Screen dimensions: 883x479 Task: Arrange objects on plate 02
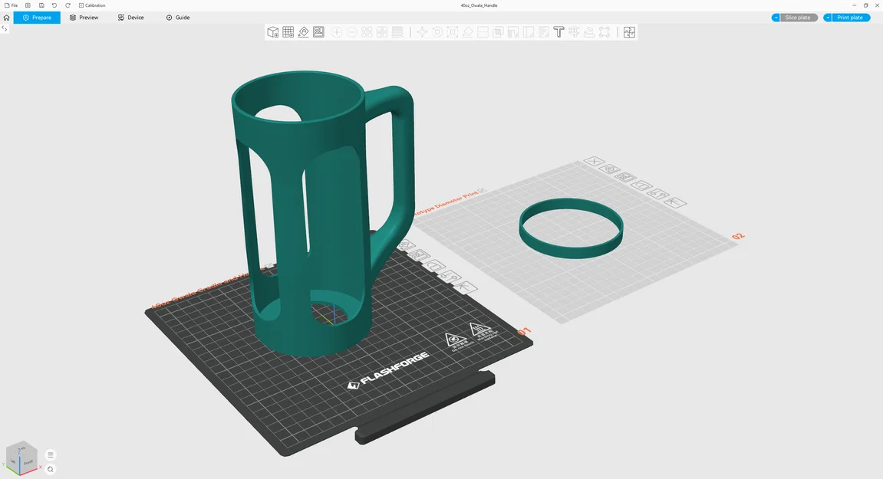pos(625,177)
